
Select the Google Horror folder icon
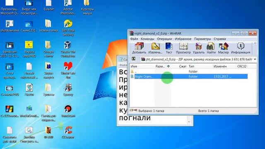tap(48, 49)
